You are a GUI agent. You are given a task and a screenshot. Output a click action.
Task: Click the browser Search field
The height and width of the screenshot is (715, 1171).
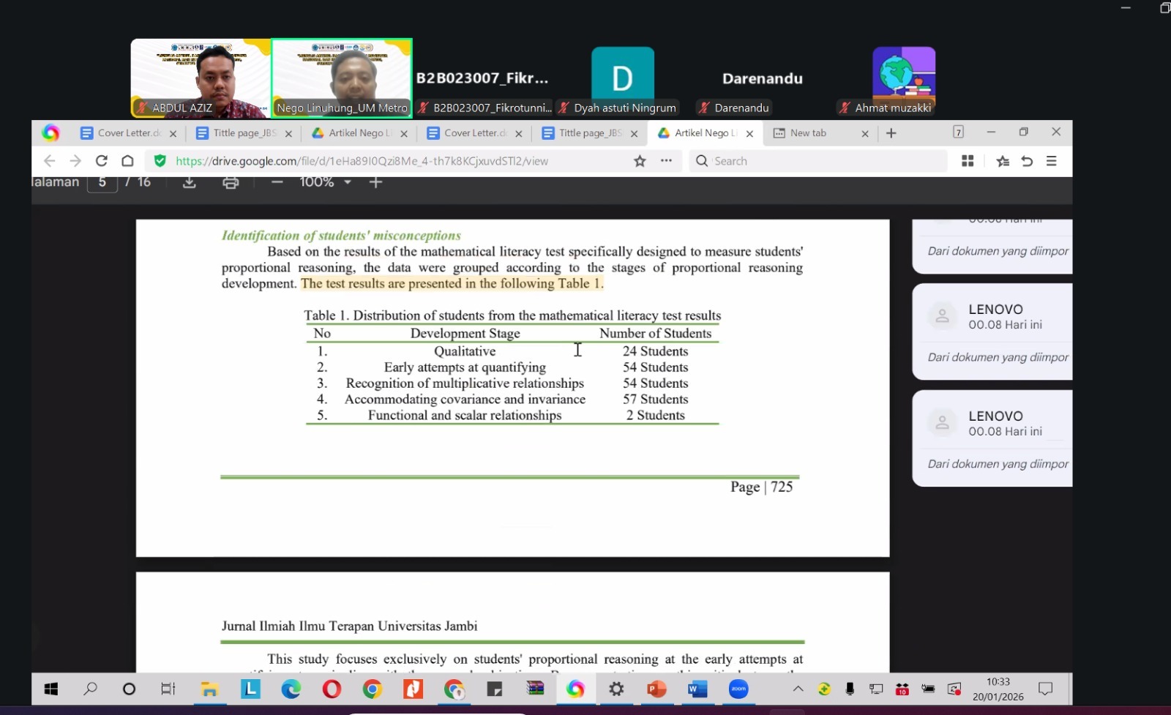pos(820,161)
